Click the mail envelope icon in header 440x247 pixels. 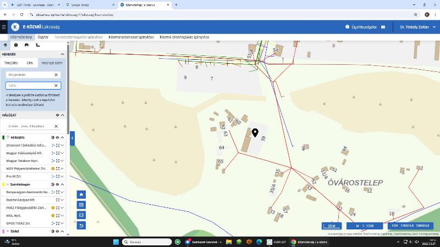383,26
